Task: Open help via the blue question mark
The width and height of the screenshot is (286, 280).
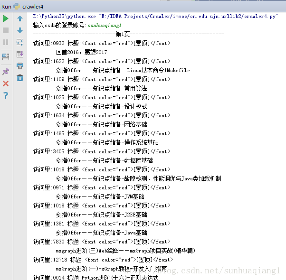Action: tap(6, 95)
